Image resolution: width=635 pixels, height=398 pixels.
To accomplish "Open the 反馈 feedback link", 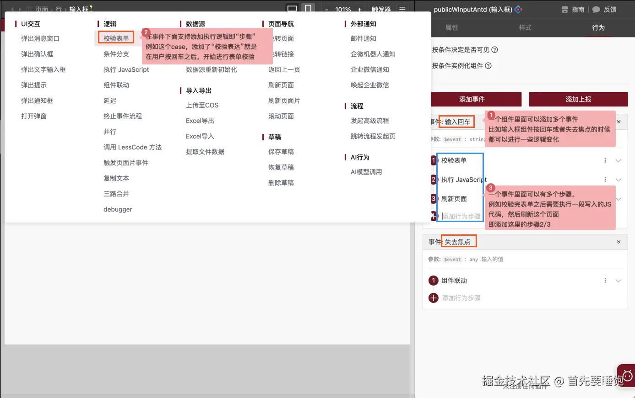I will pyautogui.click(x=604, y=9).
